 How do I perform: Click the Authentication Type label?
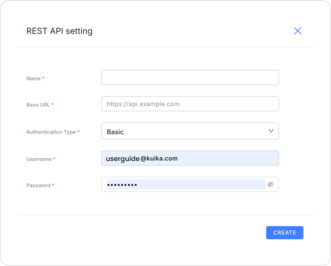coord(51,132)
